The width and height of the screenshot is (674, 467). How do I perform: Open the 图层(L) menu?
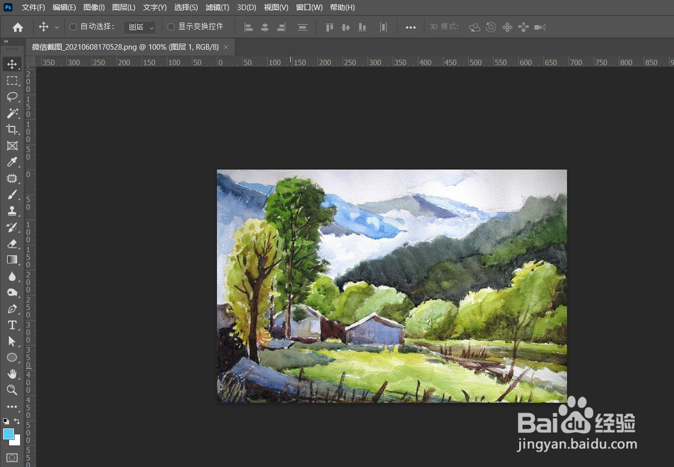pos(124,8)
